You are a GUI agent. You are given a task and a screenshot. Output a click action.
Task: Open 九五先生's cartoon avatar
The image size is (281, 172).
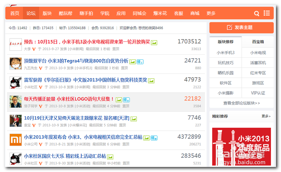[x=15, y=64]
